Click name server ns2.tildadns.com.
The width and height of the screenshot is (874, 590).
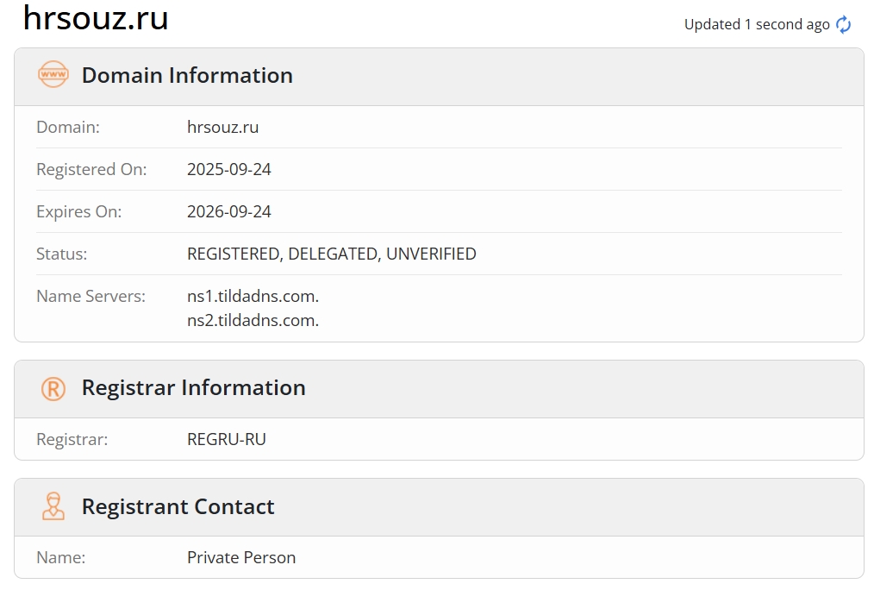253,320
